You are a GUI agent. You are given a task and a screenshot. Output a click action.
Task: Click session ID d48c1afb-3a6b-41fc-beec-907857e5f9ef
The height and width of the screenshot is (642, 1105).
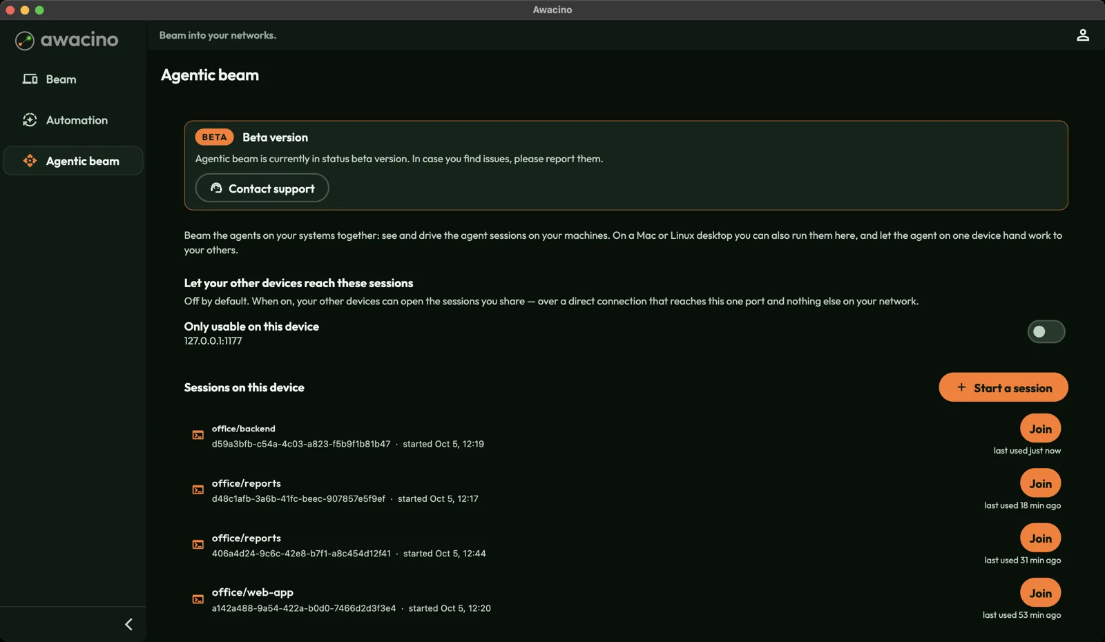(298, 498)
